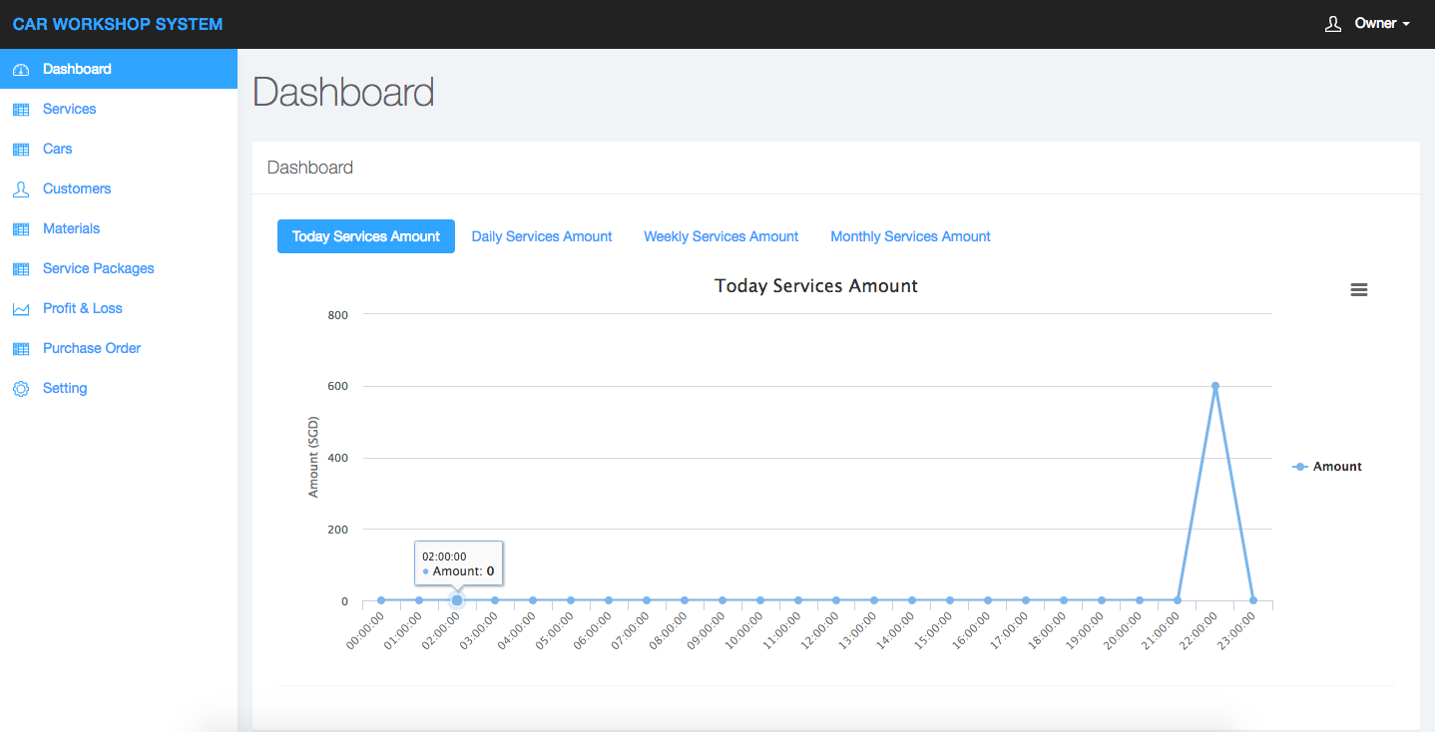Switch to Daily Services Amount tab
Viewport: 1435px width, 732px height.
542,236
